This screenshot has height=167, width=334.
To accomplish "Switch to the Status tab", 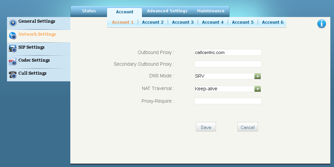I will tap(89, 11).
